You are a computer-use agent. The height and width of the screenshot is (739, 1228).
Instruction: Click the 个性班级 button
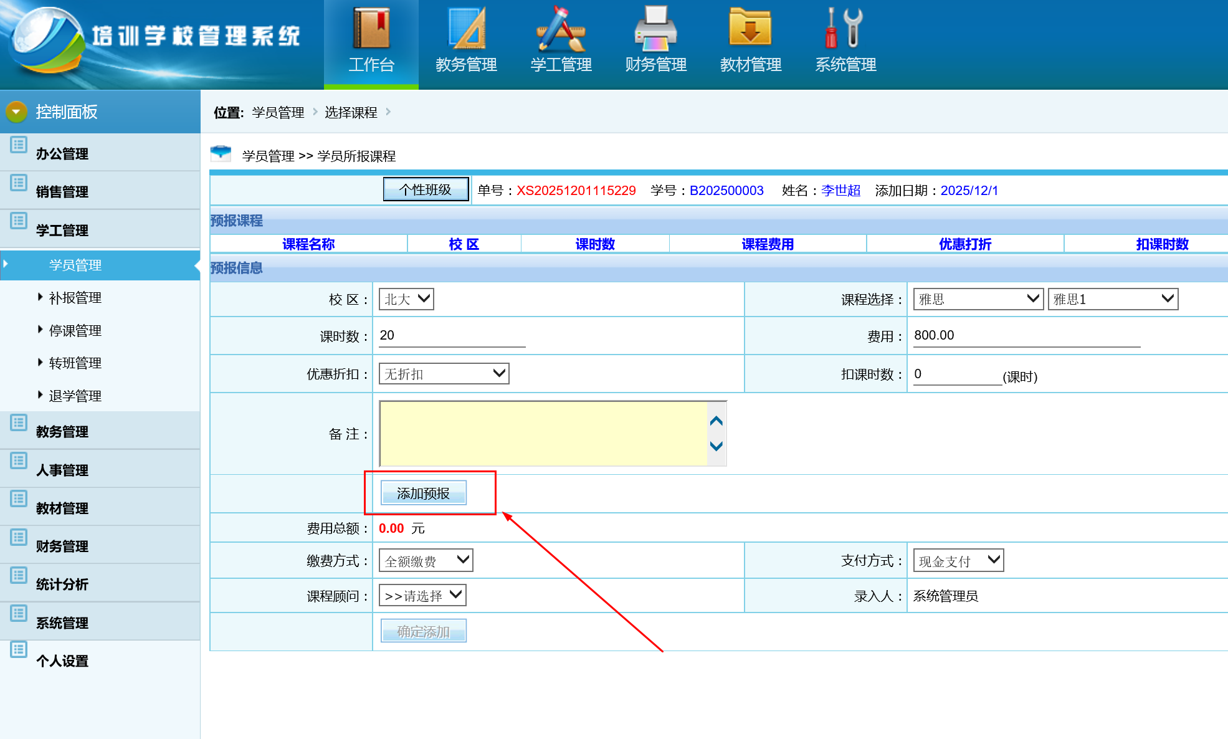pos(426,189)
